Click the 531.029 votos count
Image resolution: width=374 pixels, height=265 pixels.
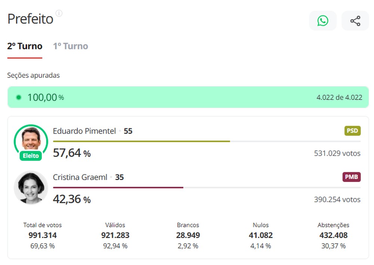tap(337, 153)
